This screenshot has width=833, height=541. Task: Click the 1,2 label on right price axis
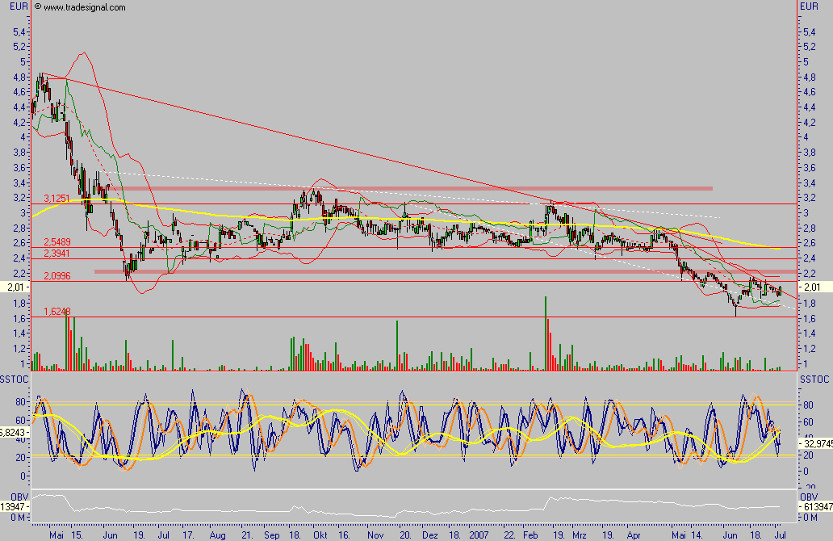click(x=810, y=349)
